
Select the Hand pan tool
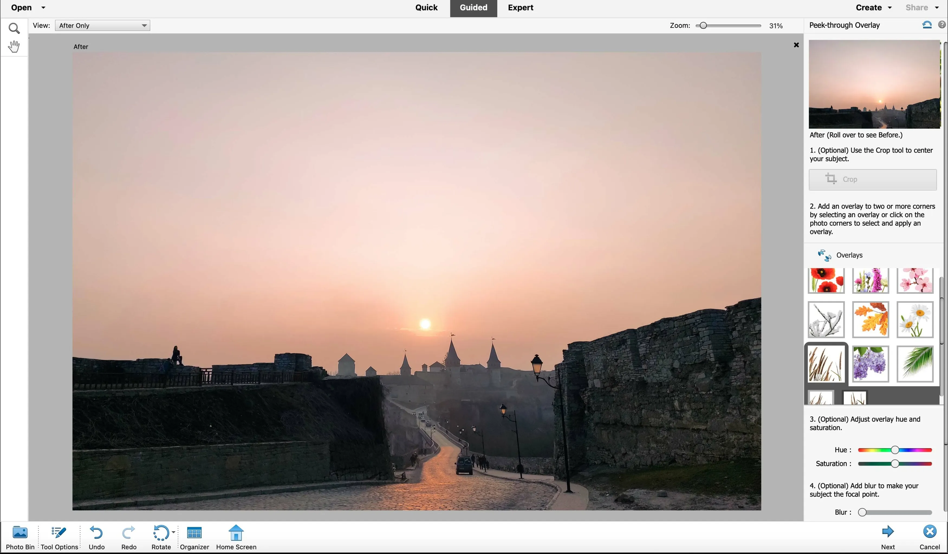(14, 47)
